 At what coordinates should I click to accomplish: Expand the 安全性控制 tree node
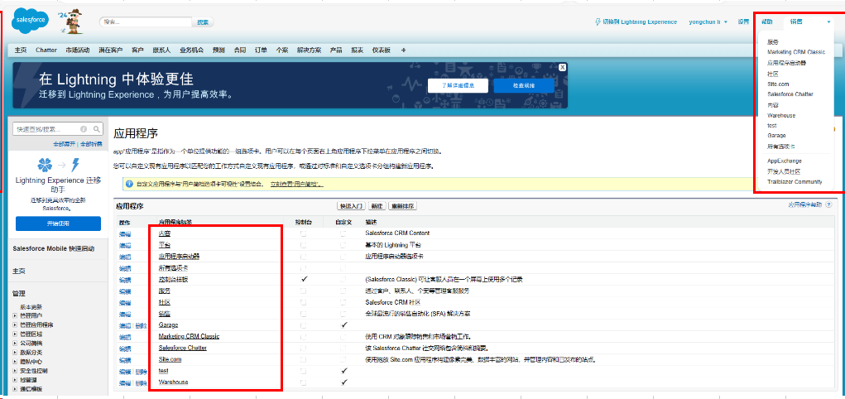15,371
